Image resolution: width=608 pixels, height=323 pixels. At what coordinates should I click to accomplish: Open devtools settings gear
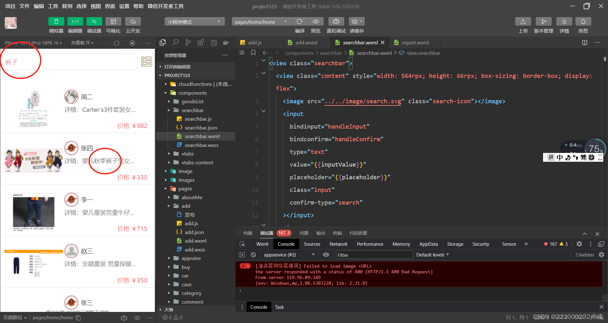click(x=579, y=244)
